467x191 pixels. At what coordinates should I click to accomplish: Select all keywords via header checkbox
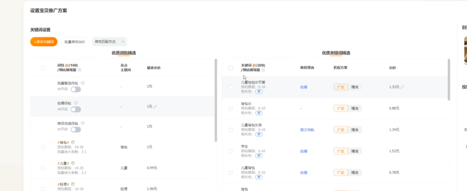click(x=230, y=68)
